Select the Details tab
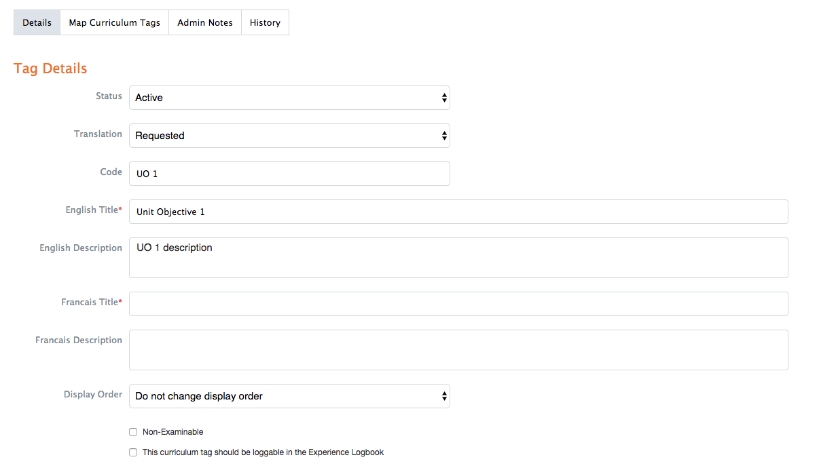Viewport: 819px width, 470px height. point(37,22)
